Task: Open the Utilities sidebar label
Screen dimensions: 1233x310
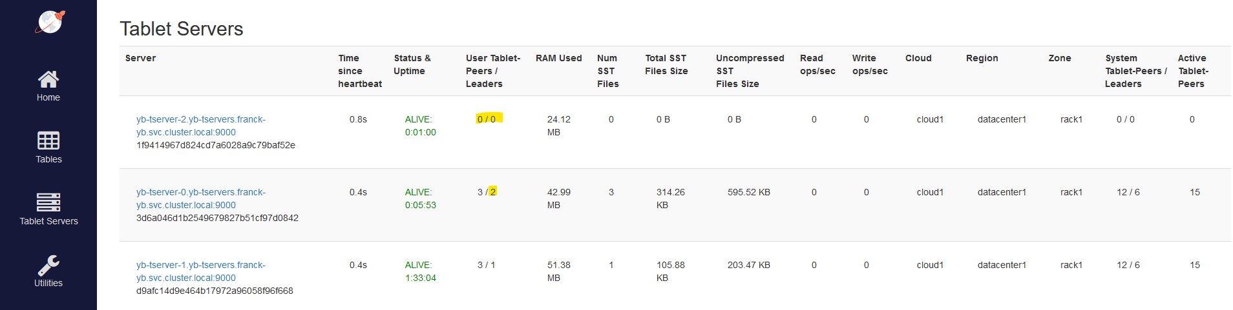Action: pyautogui.click(x=48, y=283)
